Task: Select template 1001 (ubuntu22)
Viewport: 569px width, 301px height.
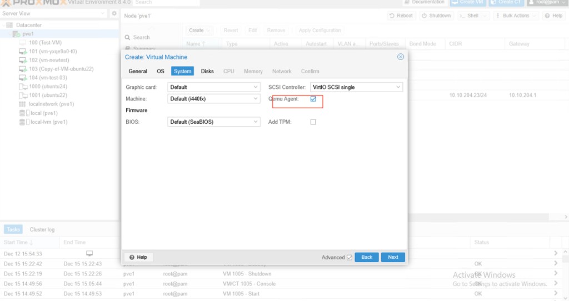Action: click(48, 95)
